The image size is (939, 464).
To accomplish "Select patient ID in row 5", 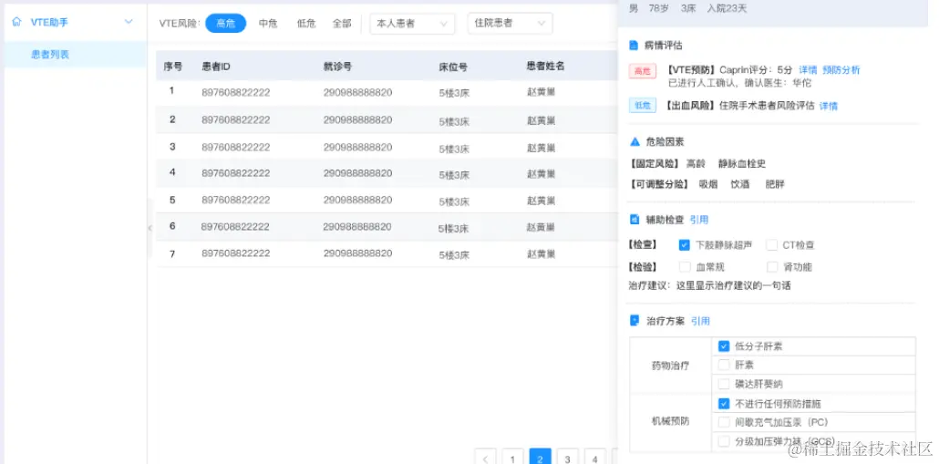I will pos(236,200).
